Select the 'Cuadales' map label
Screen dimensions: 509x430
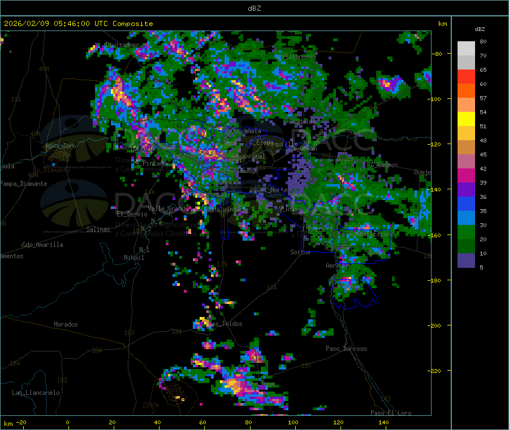(x=302, y=121)
